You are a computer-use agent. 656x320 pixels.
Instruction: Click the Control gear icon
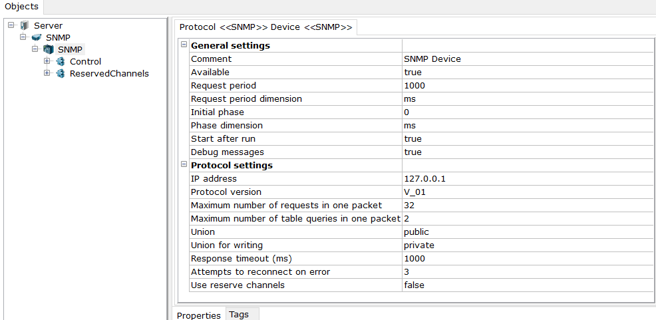click(x=61, y=61)
